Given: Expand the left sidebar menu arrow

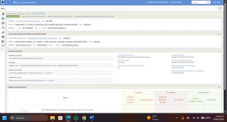Looking at the screenshot, I should (3, 50).
